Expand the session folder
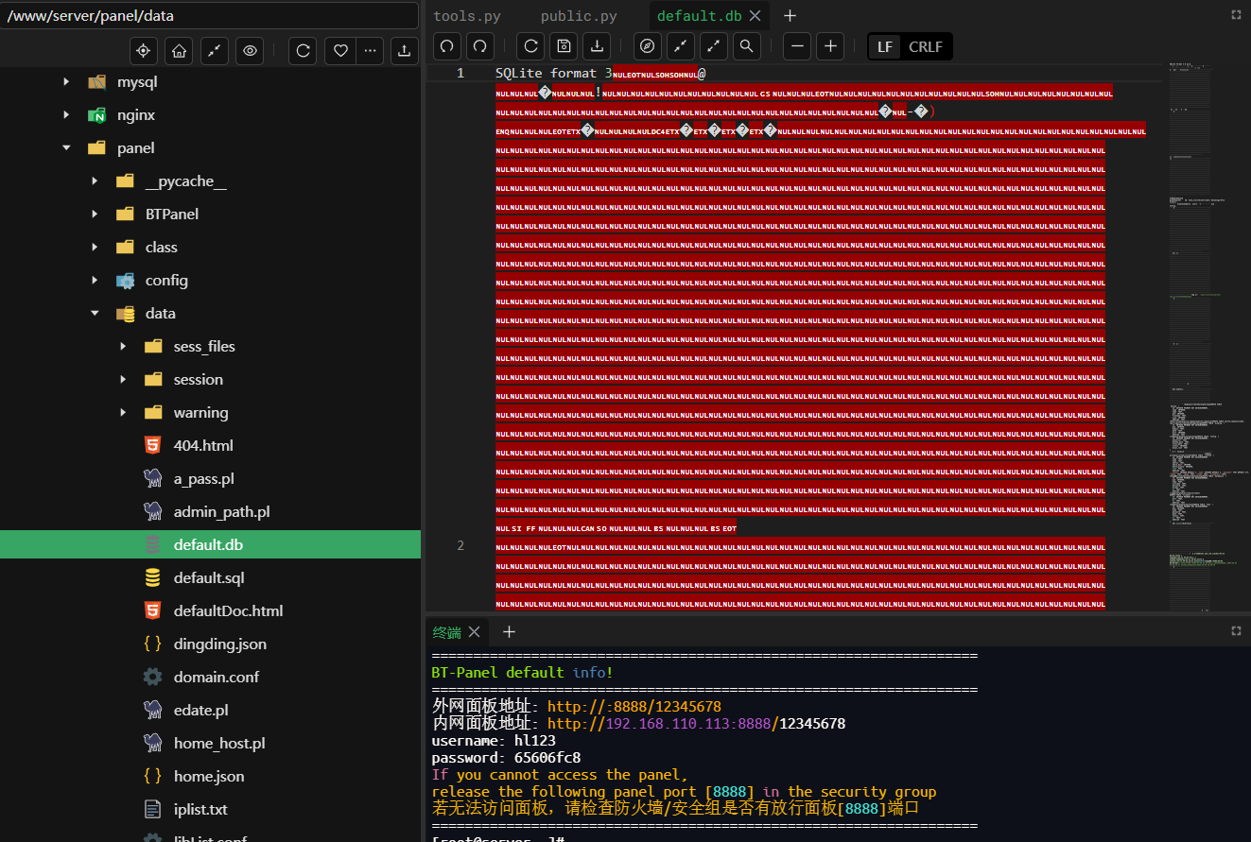The height and width of the screenshot is (842, 1251). click(123, 380)
